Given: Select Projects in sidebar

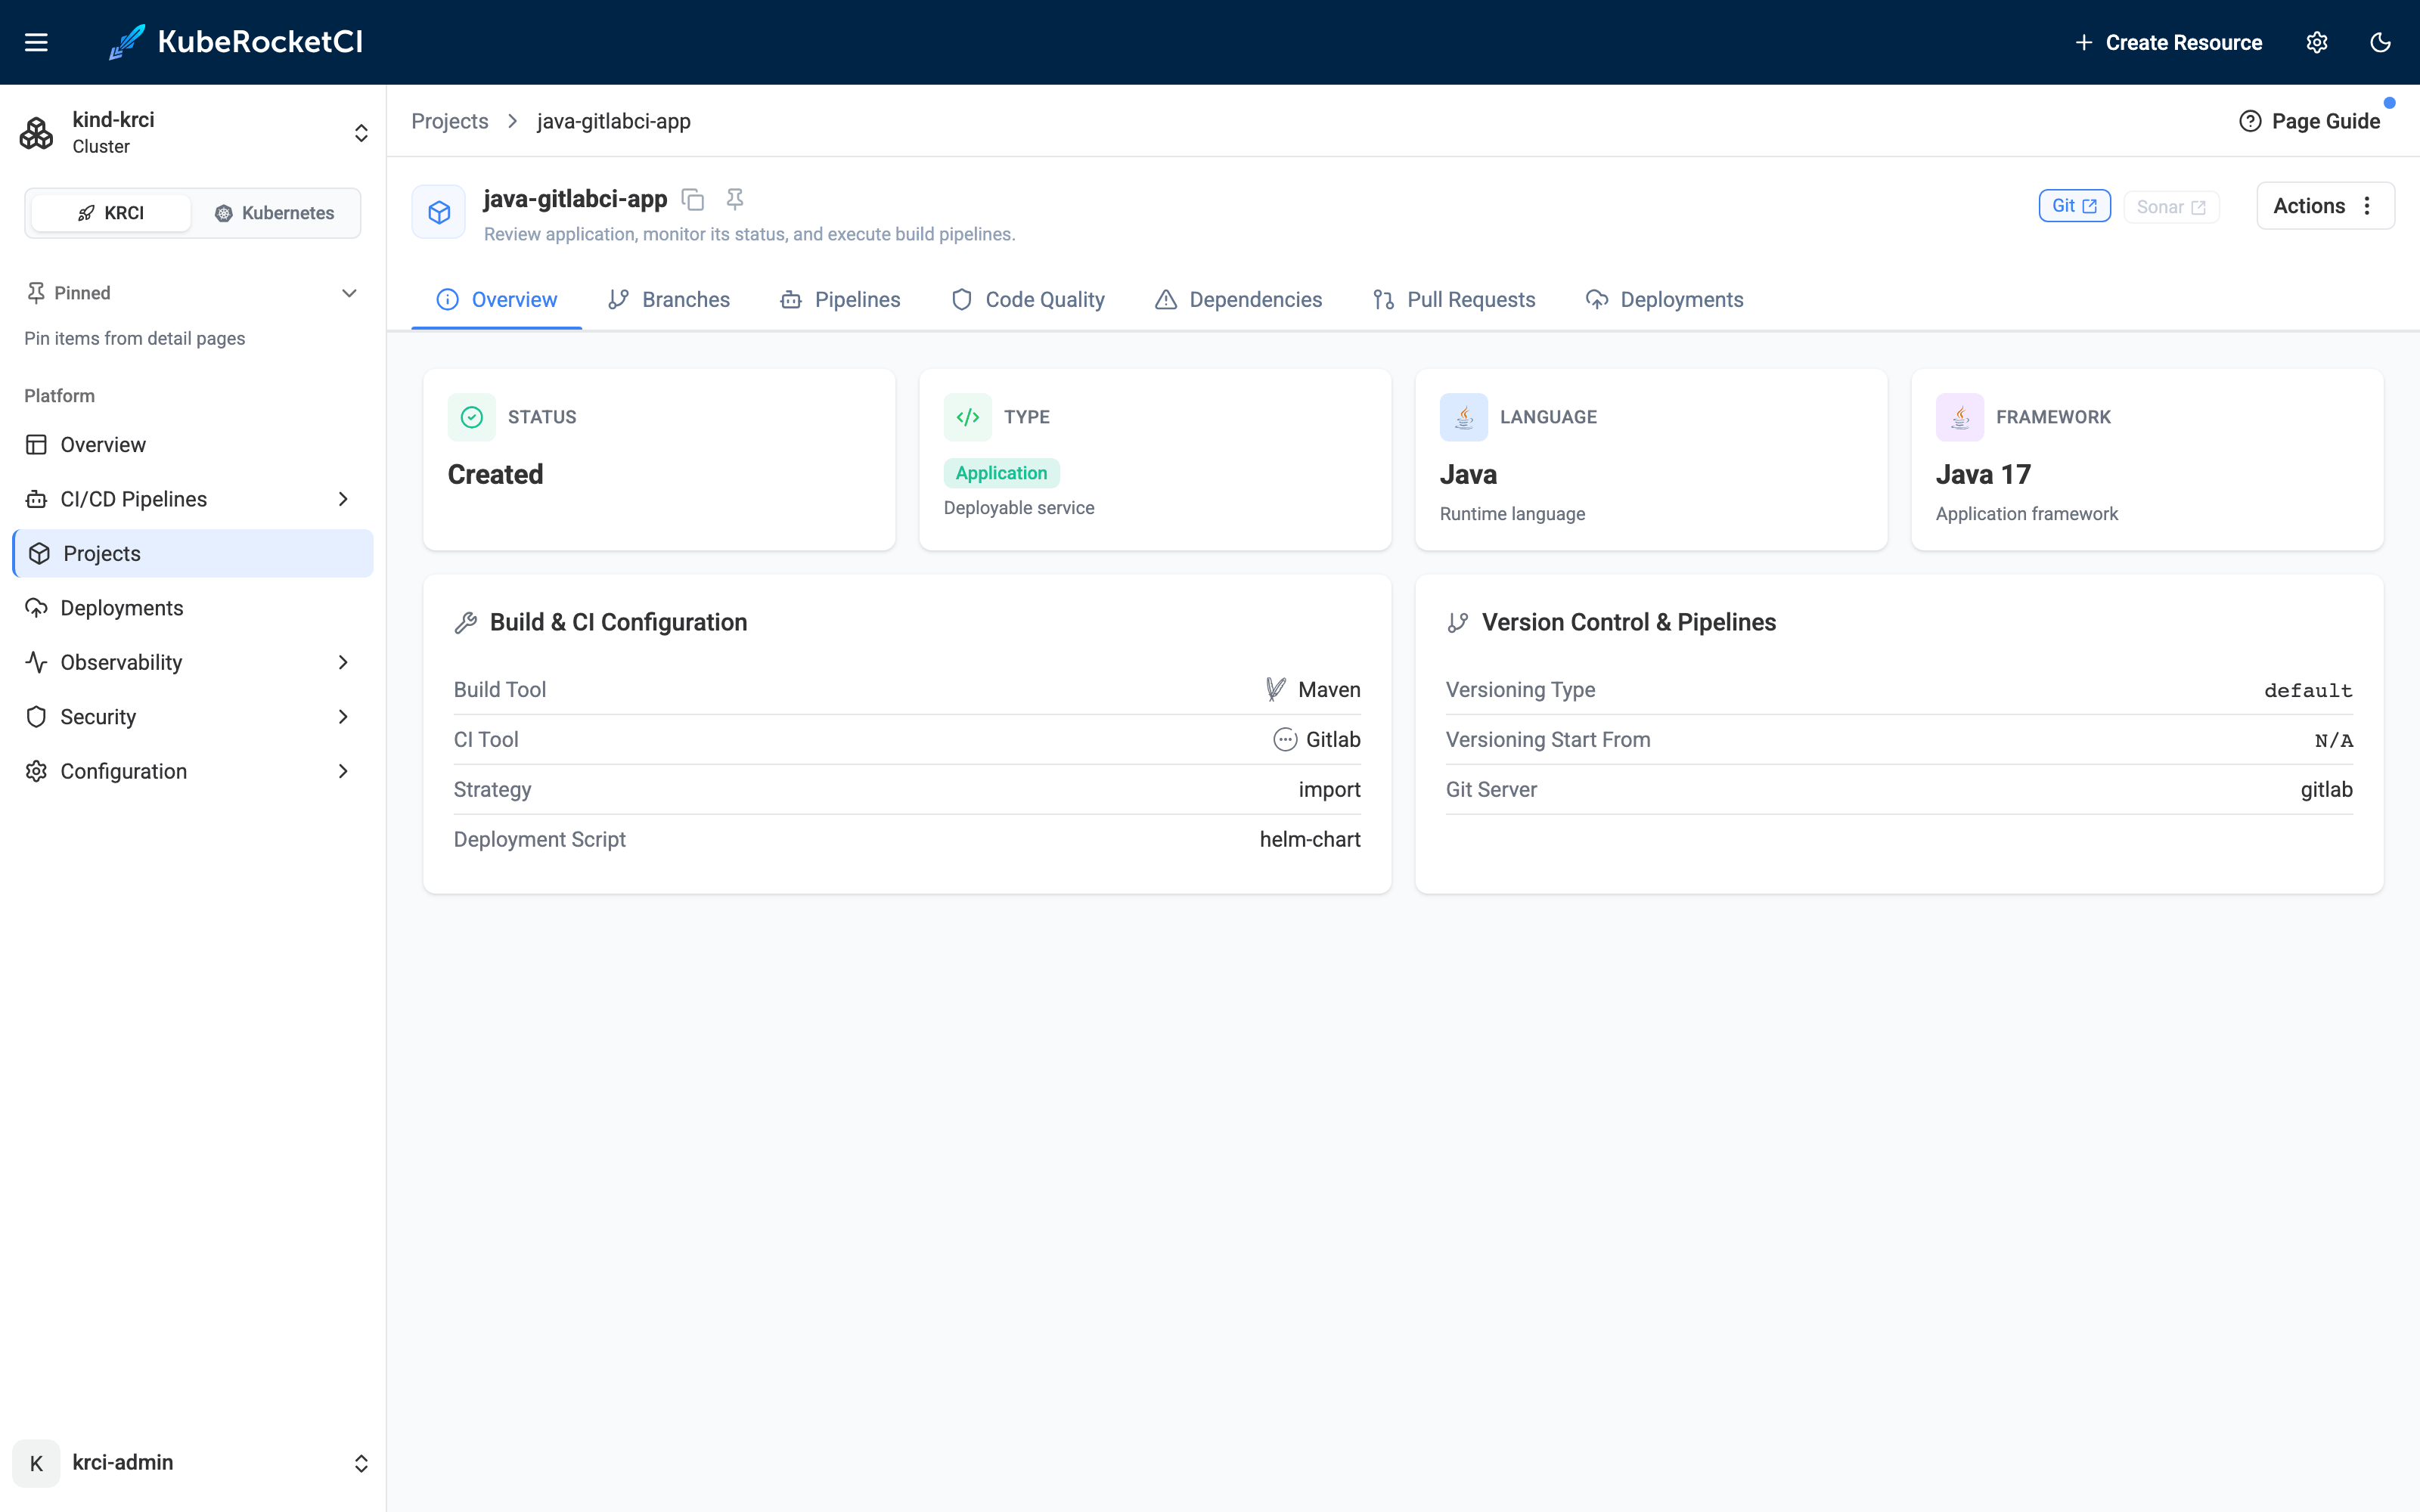Looking at the screenshot, I should 193,553.
